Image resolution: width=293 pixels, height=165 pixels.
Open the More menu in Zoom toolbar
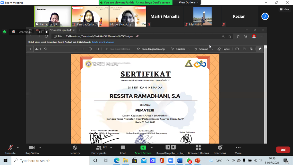pyautogui.click(x=238, y=150)
